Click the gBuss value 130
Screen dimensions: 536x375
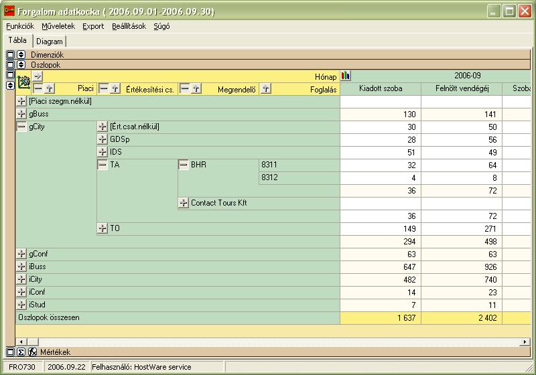[x=409, y=115]
